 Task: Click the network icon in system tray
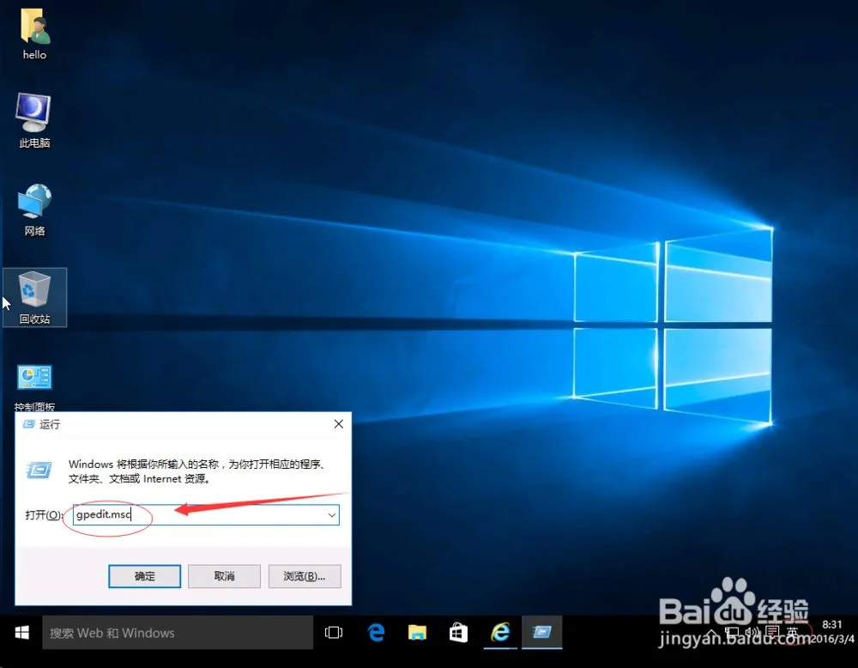734,633
